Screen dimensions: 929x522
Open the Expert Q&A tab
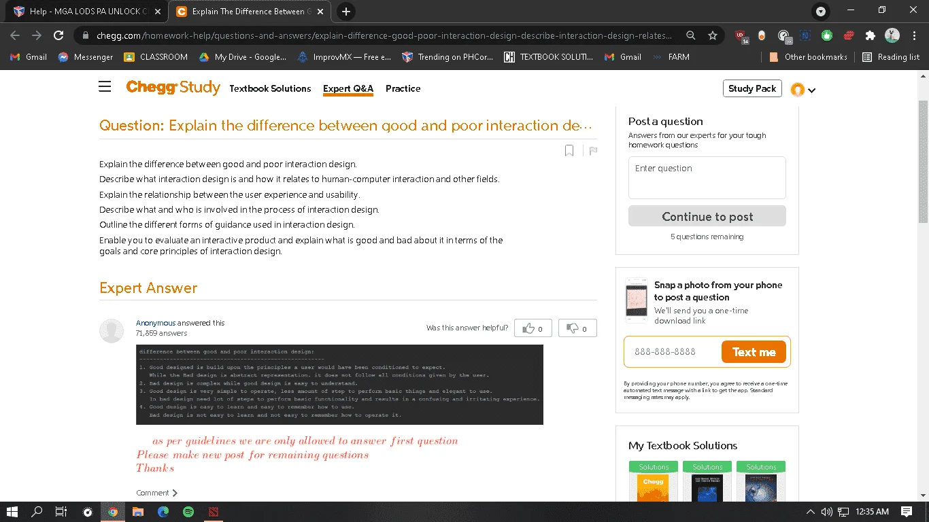point(348,88)
